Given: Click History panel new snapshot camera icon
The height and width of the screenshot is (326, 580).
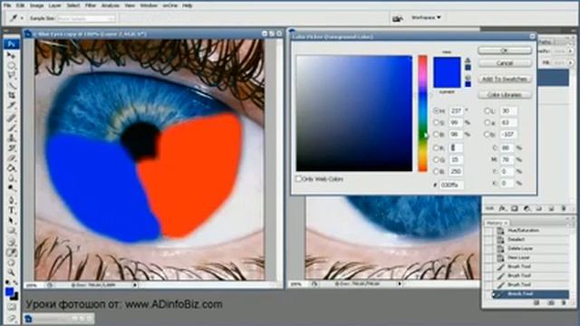Looking at the screenshot, I should 550,302.
